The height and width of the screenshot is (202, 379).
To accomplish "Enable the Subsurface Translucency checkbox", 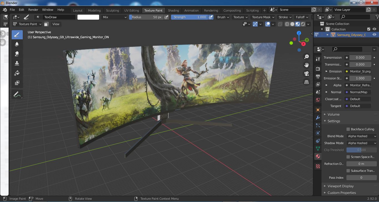I will click(348, 171).
